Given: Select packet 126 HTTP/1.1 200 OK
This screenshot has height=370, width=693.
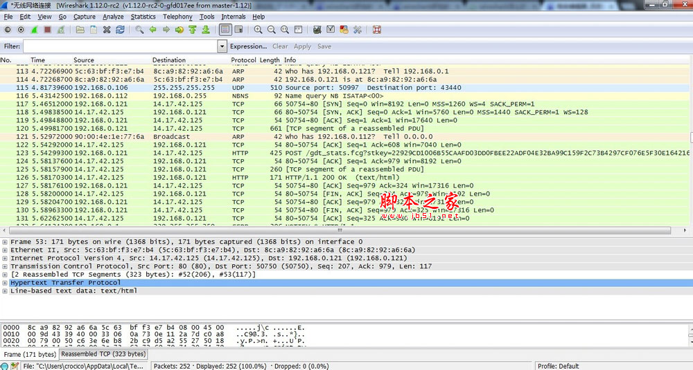Looking at the screenshot, I should (344, 177).
